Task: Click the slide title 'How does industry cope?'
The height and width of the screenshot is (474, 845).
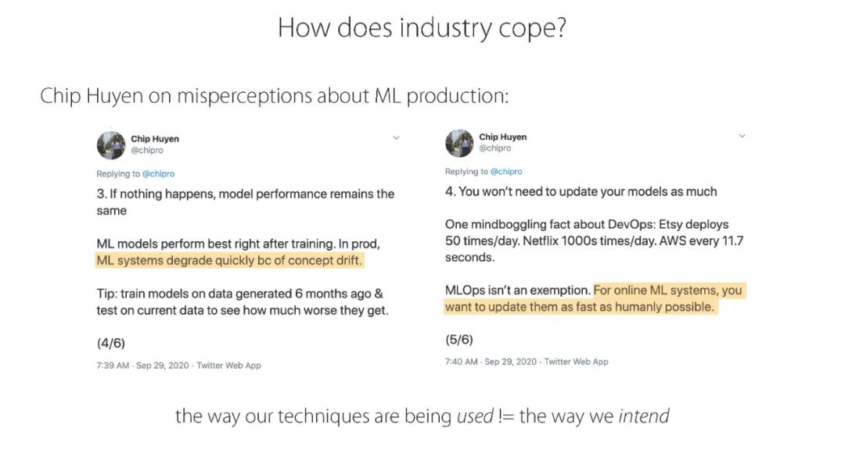Action: [422, 29]
